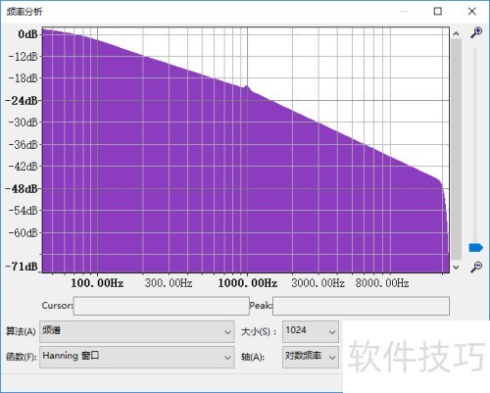Click the -60dB axis label

point(24,233)
